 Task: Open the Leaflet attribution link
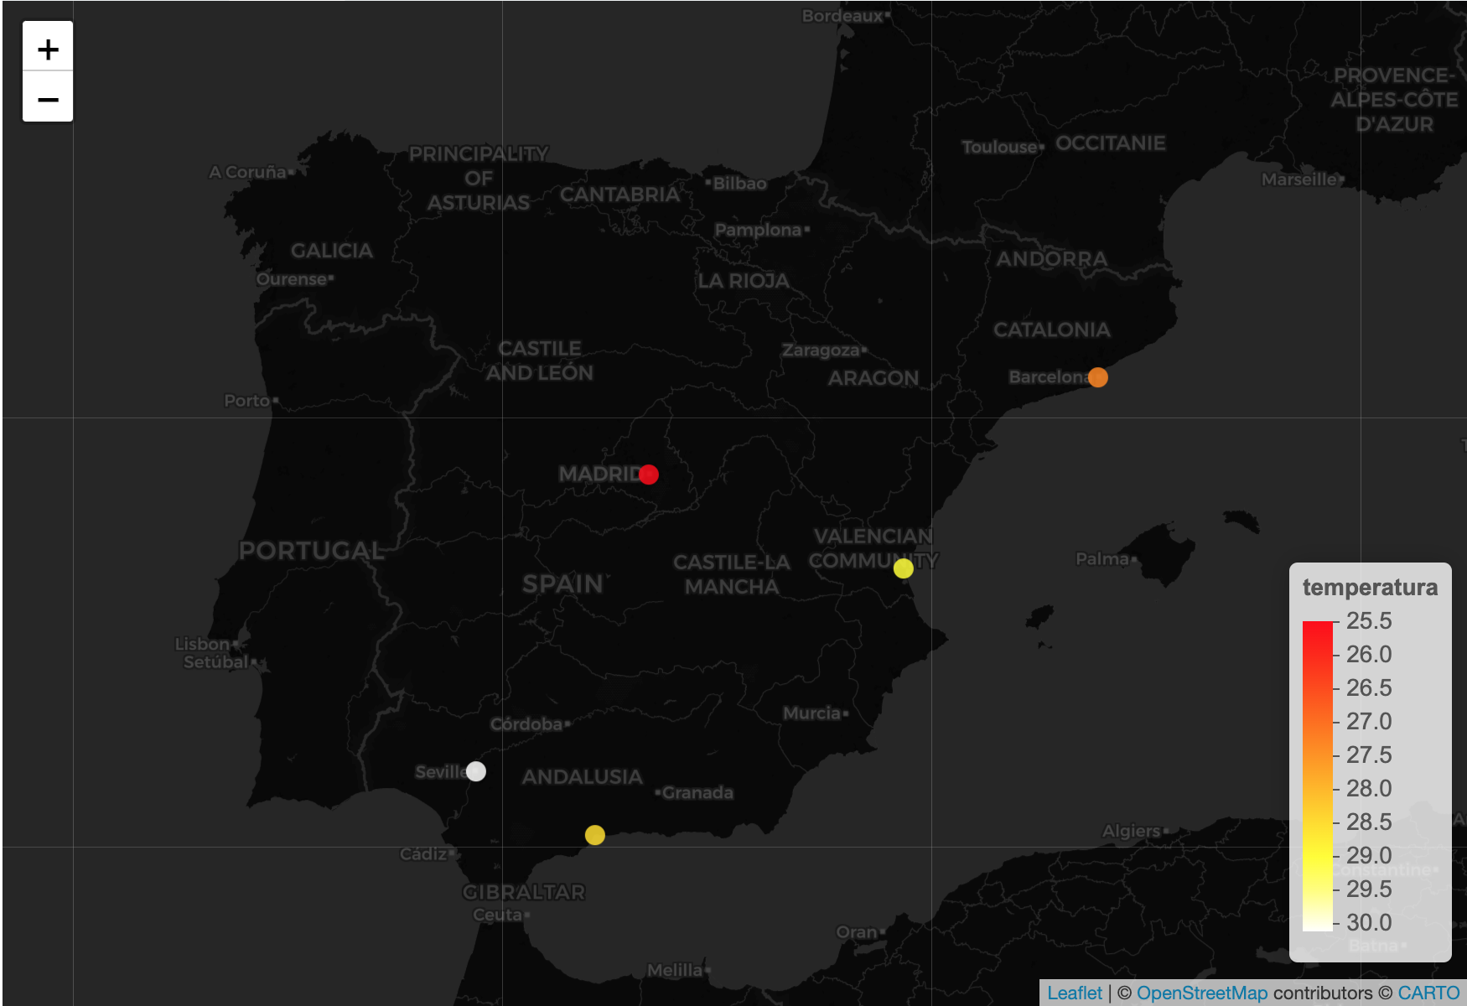click(x=1076, y=991)
